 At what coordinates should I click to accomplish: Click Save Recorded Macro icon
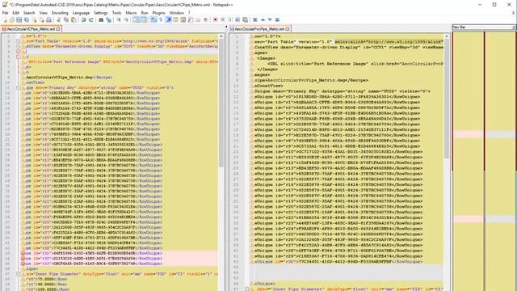coord(245,19)
